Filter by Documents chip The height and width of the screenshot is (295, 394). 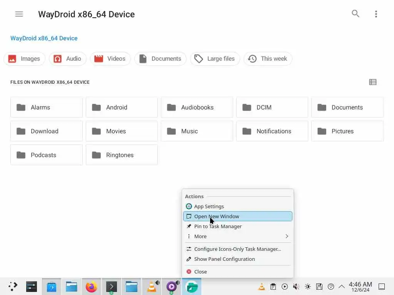tap(160, 59)
